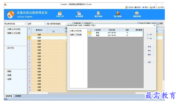Click the 返回 button in dialog
The width and height of the screenshot is (178, 104).
point(149,62)
